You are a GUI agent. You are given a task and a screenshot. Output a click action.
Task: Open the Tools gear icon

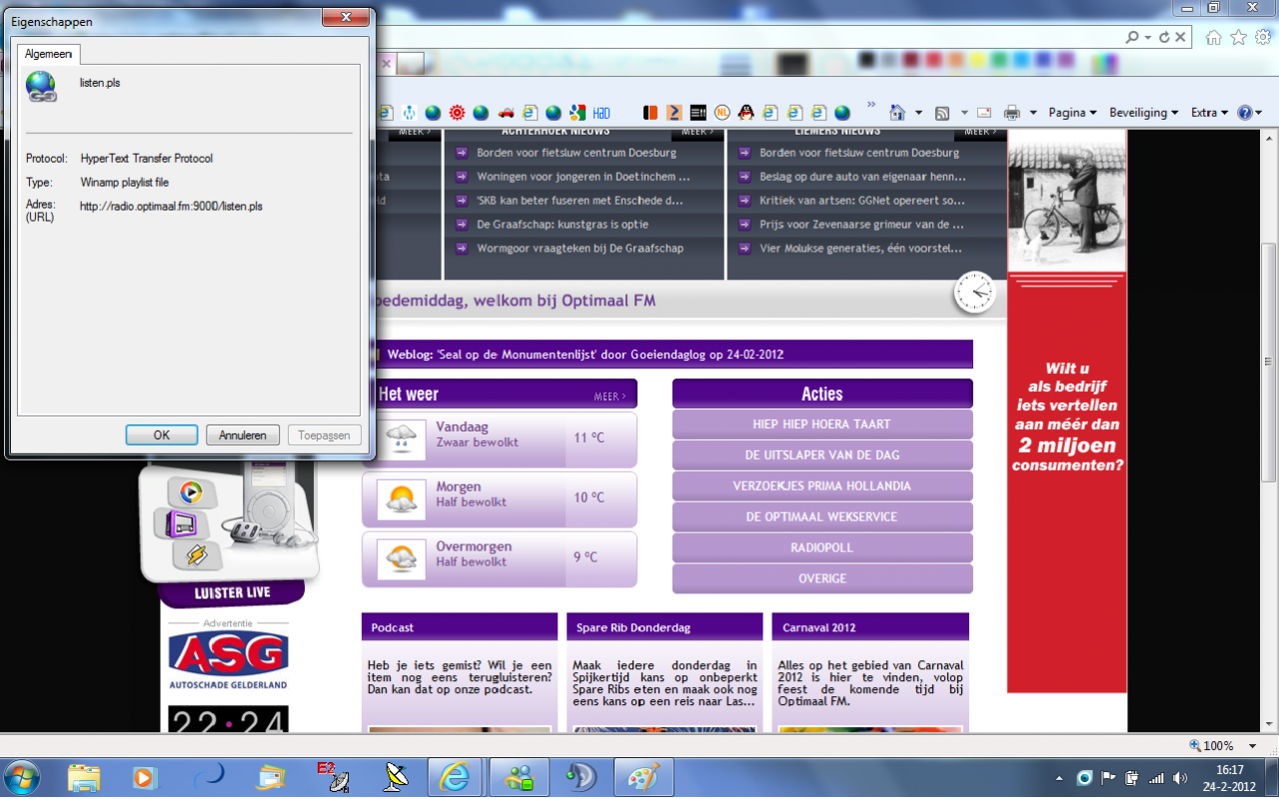tap(1263, 37)
